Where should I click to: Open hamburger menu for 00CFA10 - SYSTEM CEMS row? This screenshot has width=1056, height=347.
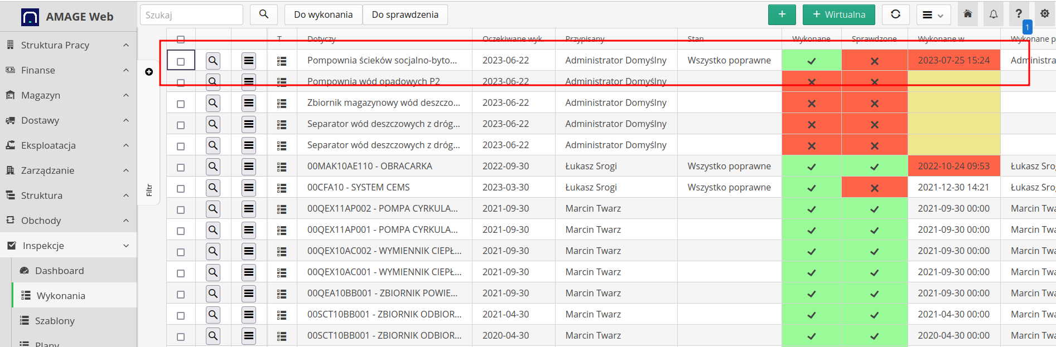(x=249, y=187)
